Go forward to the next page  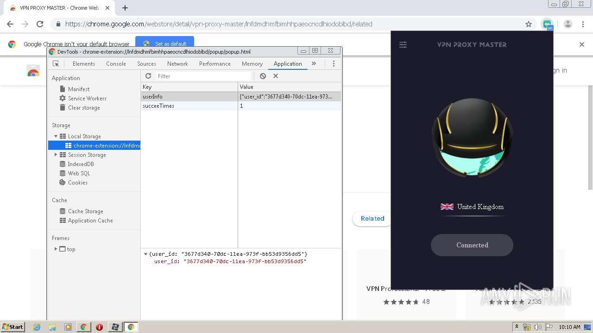25,24
